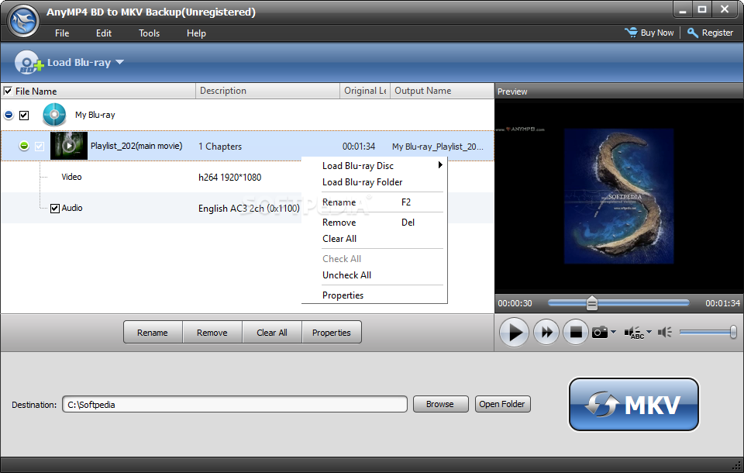Open the snapshot options dropdown arrow

click(614, 331)
